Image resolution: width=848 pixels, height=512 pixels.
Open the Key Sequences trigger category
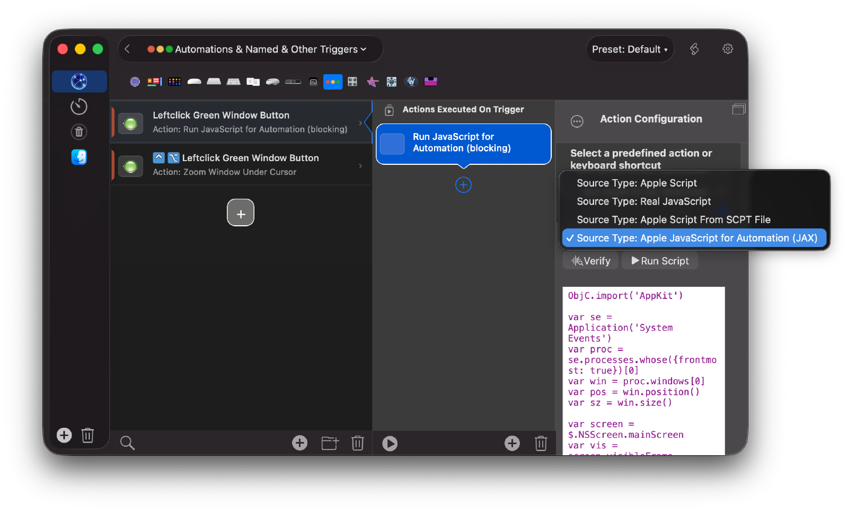(253, 82)
